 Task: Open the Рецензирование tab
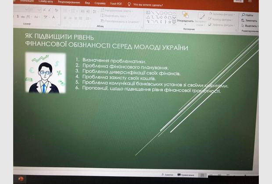pyautogui.click(x=68, y=2)
